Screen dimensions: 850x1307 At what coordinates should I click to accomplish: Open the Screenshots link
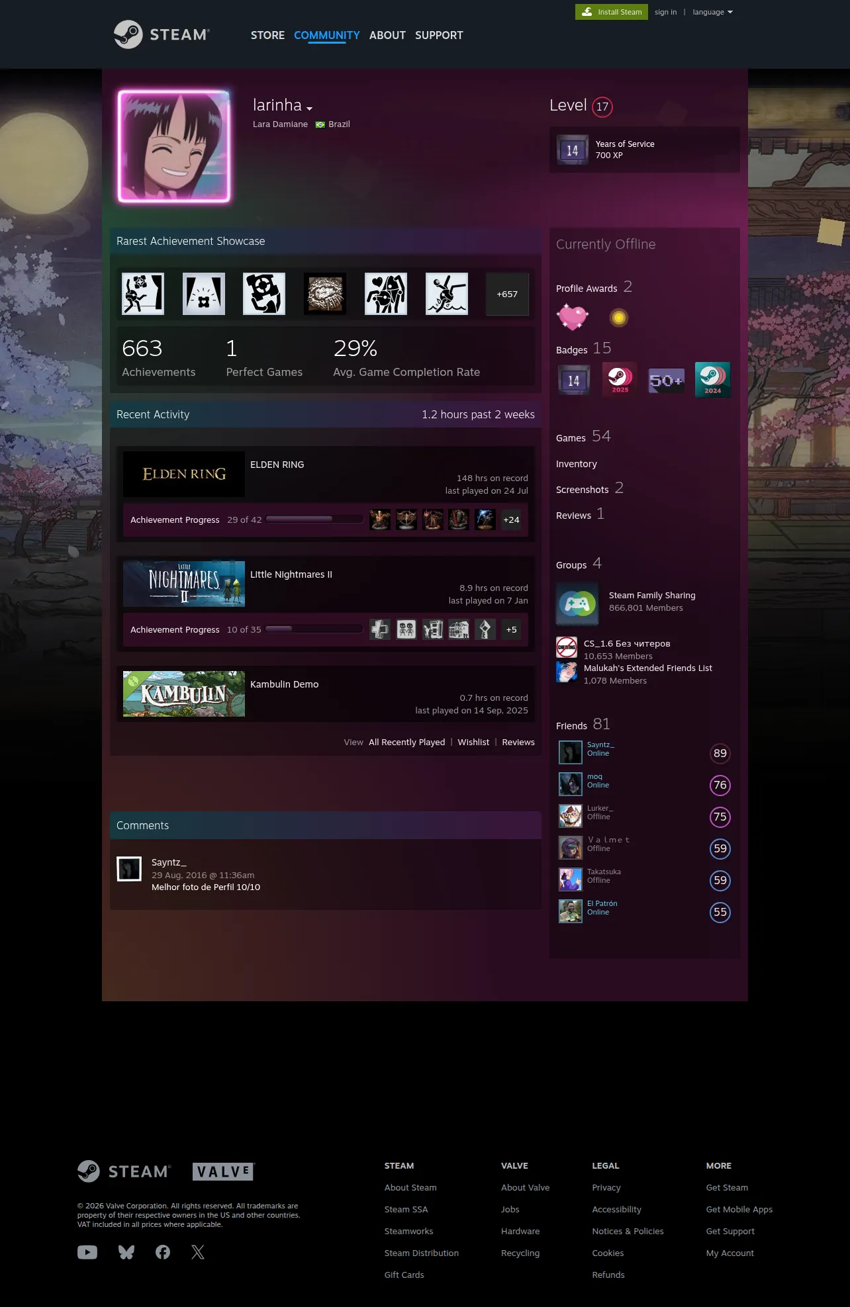tap(590, 488)
